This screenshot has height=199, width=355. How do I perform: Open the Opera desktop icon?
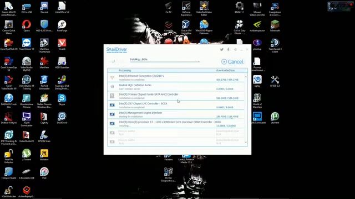(x=27, y=26)
